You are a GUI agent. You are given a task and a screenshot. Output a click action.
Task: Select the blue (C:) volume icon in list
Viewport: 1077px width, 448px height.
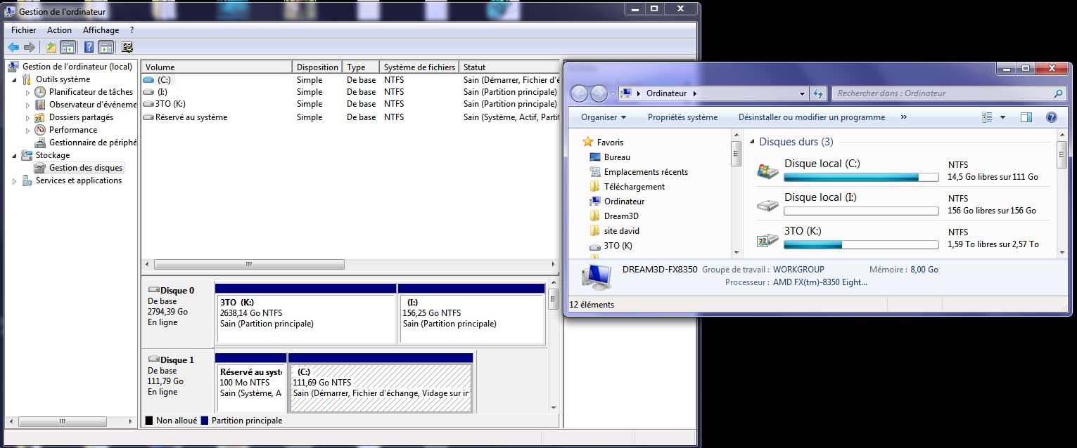pos(148,80)
